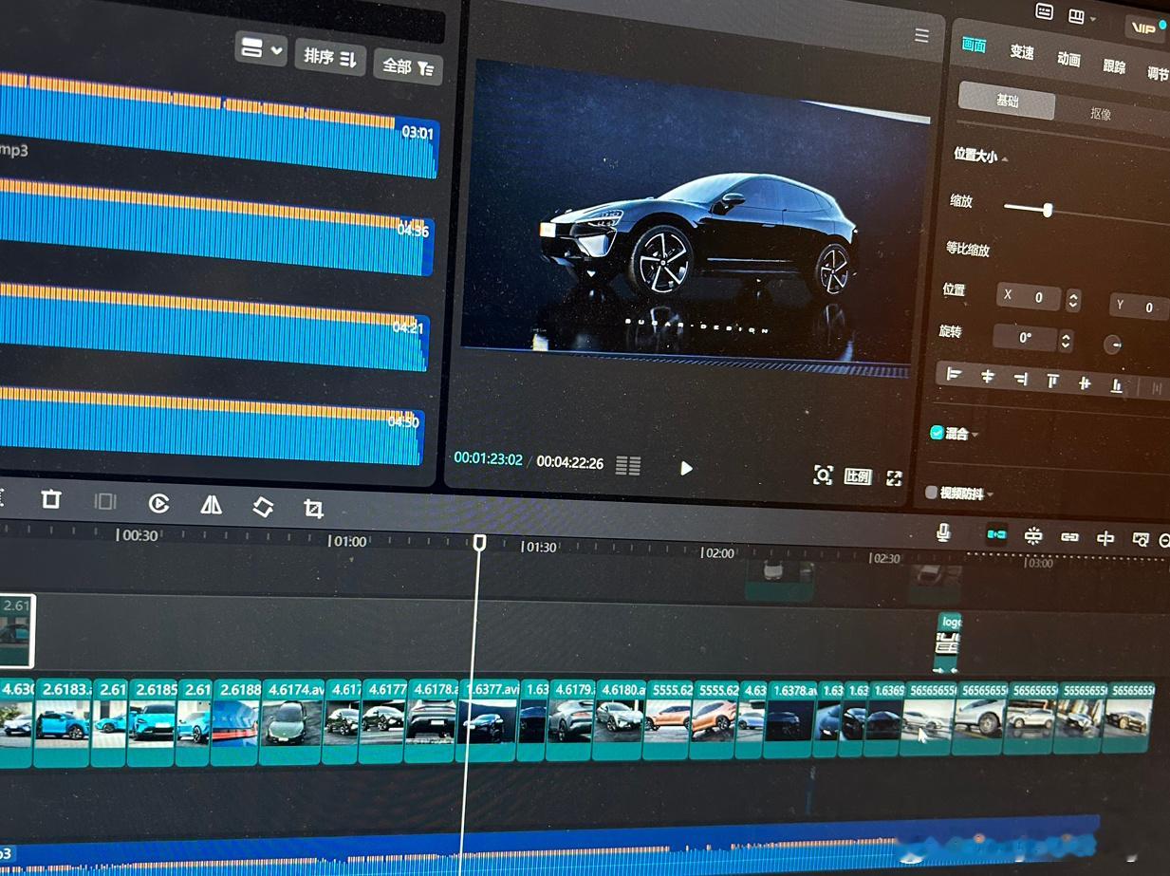
Task: Click the rotation stepper arrows
Action: pos(1066,340)
